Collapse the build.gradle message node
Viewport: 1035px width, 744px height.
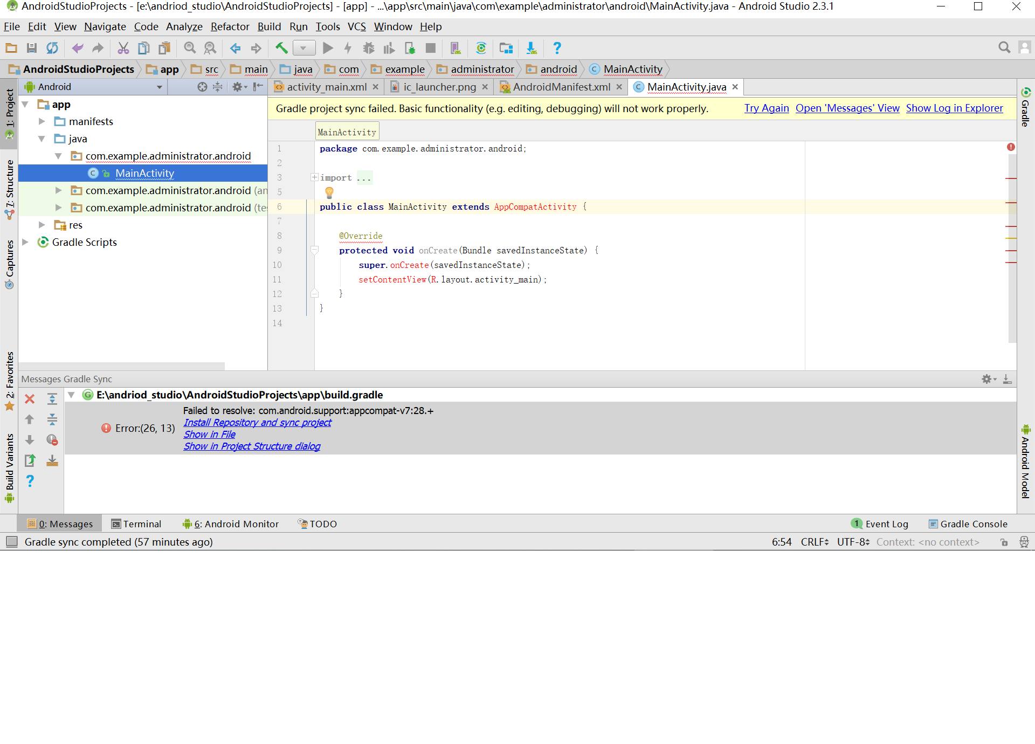[71, 395]
